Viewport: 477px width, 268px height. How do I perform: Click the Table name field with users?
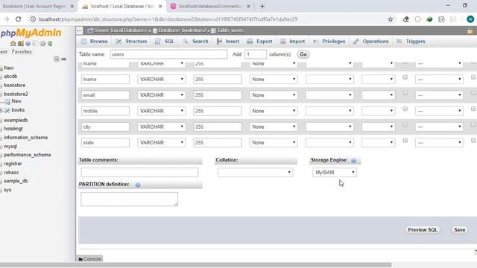[x=168, y=54]
